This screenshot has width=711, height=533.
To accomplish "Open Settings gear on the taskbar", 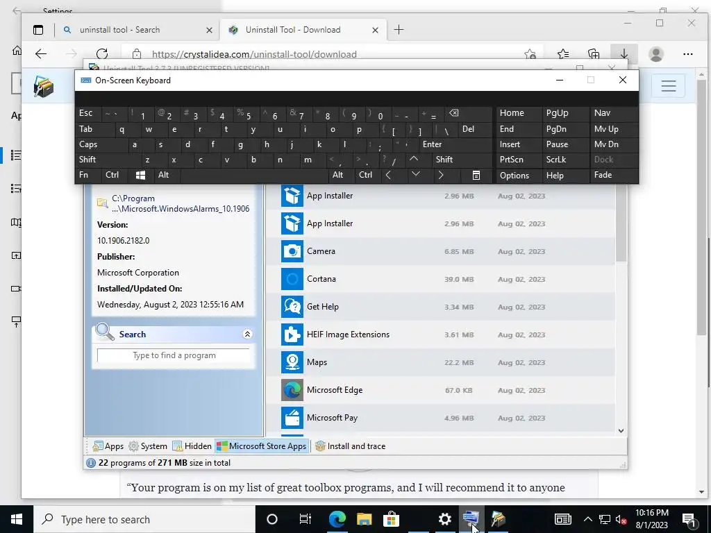I will pos(445,519).
